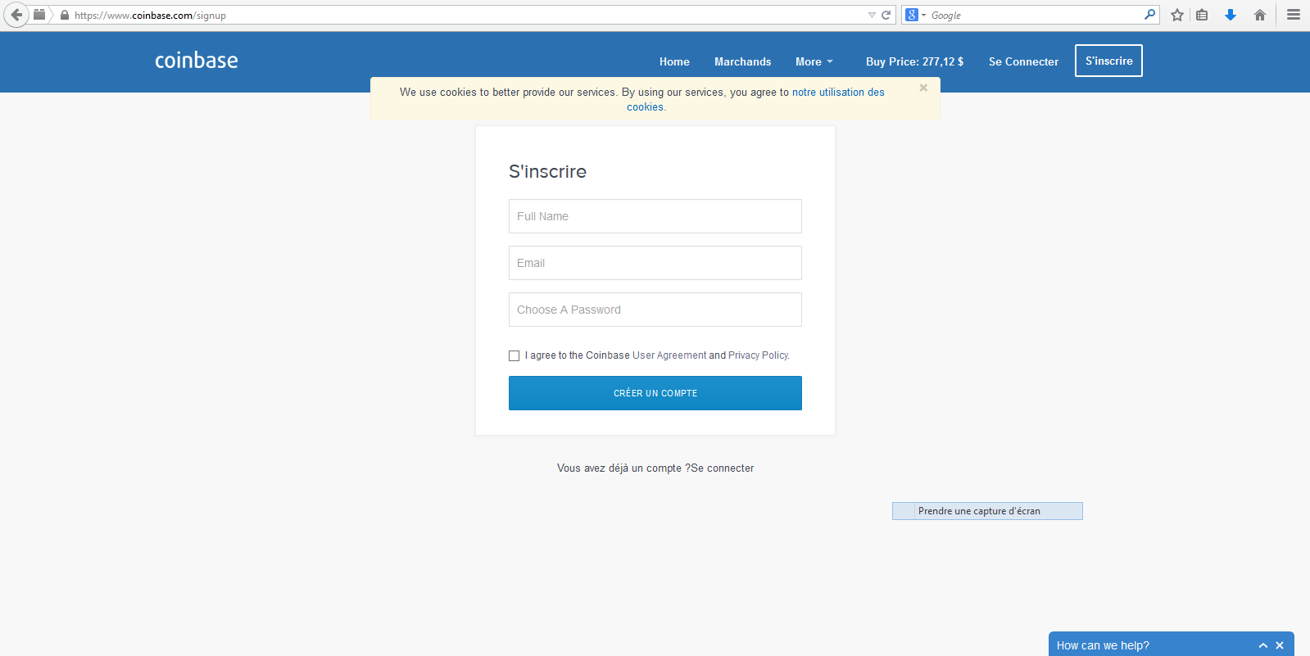1310x656 pixels.
Task: Reload the page with the refresh icon
Action: [886, 15]
